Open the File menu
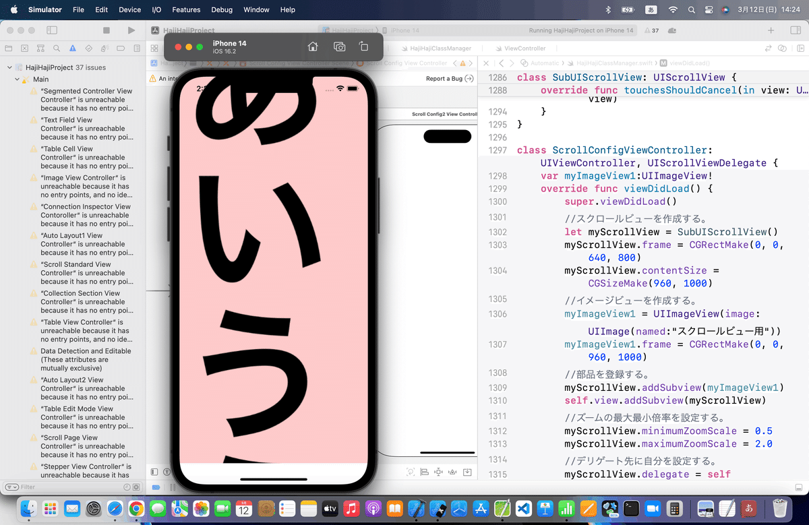 click(x=78, y=10)
